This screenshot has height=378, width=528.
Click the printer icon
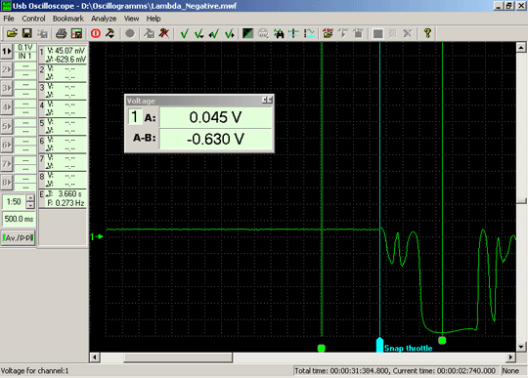coord(61,33)
